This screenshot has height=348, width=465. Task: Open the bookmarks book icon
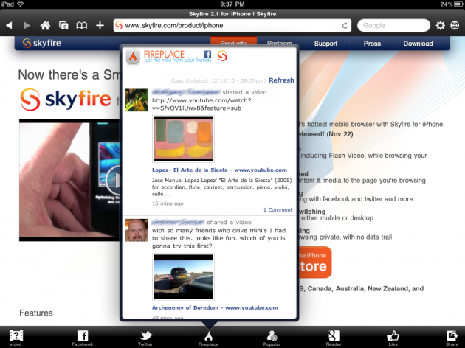pyautogui.click(x=82, y=25)
